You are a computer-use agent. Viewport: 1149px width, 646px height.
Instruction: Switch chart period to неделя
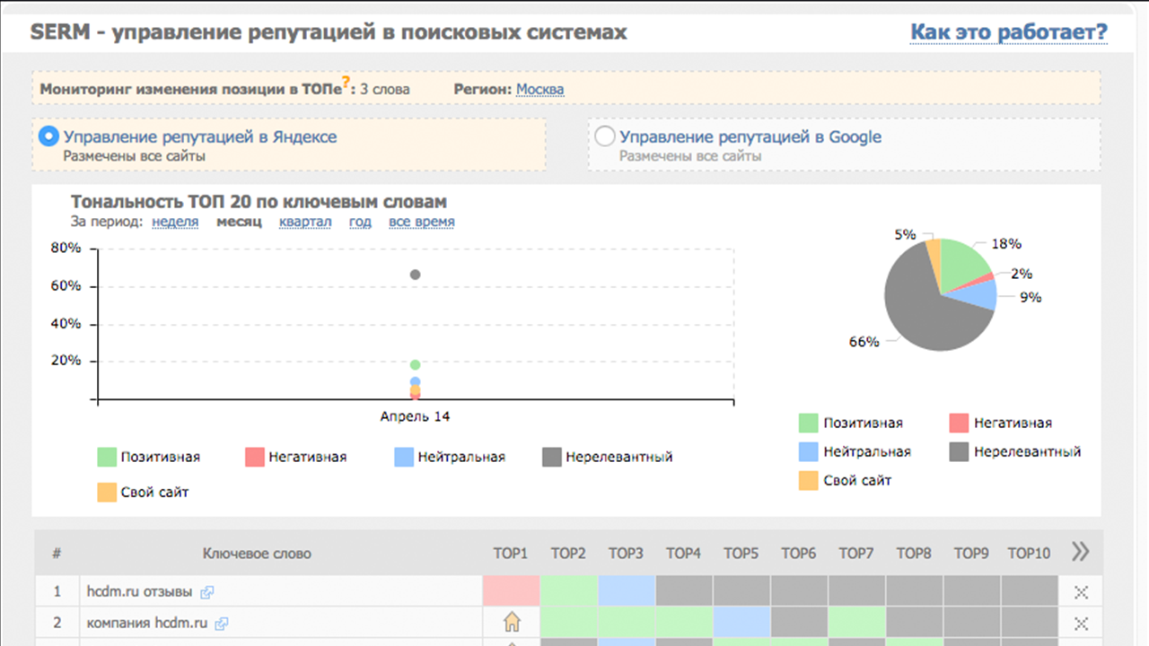click(175, 222)
